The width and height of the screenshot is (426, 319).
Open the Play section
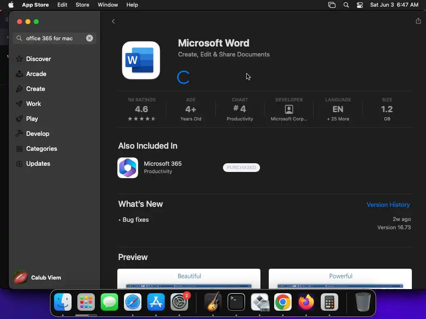(x=32, y=118)
